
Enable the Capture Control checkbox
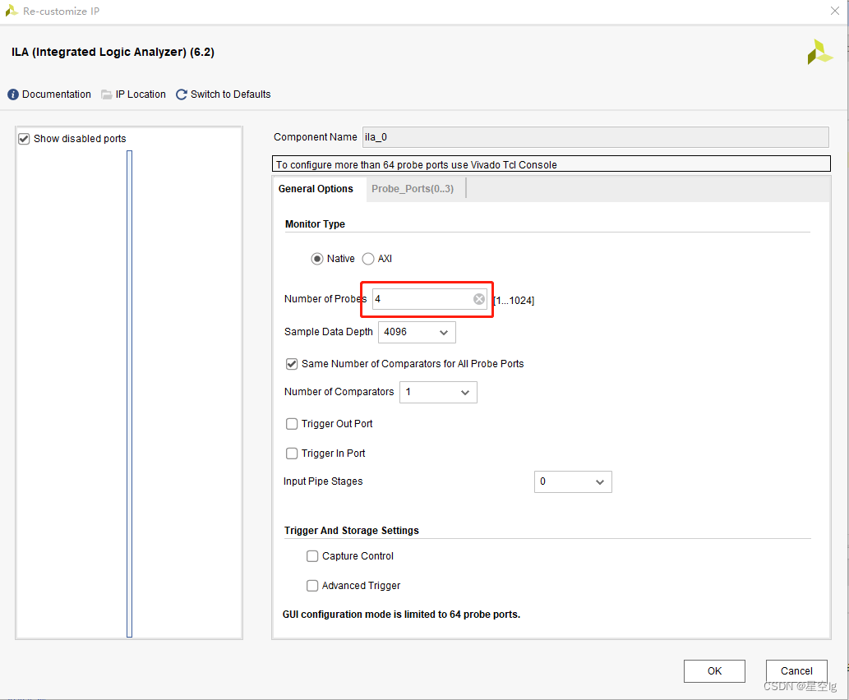312,556
